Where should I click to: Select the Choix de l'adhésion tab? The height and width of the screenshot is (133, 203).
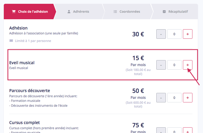(x=30, y=11)
